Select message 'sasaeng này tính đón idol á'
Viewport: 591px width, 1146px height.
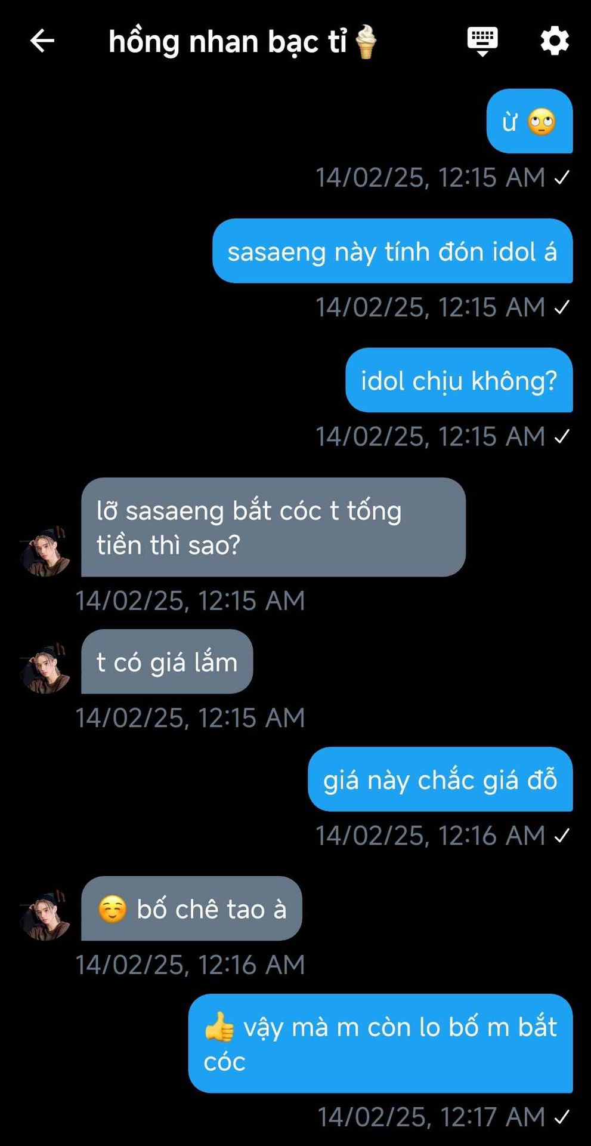[x=392, y=251]
